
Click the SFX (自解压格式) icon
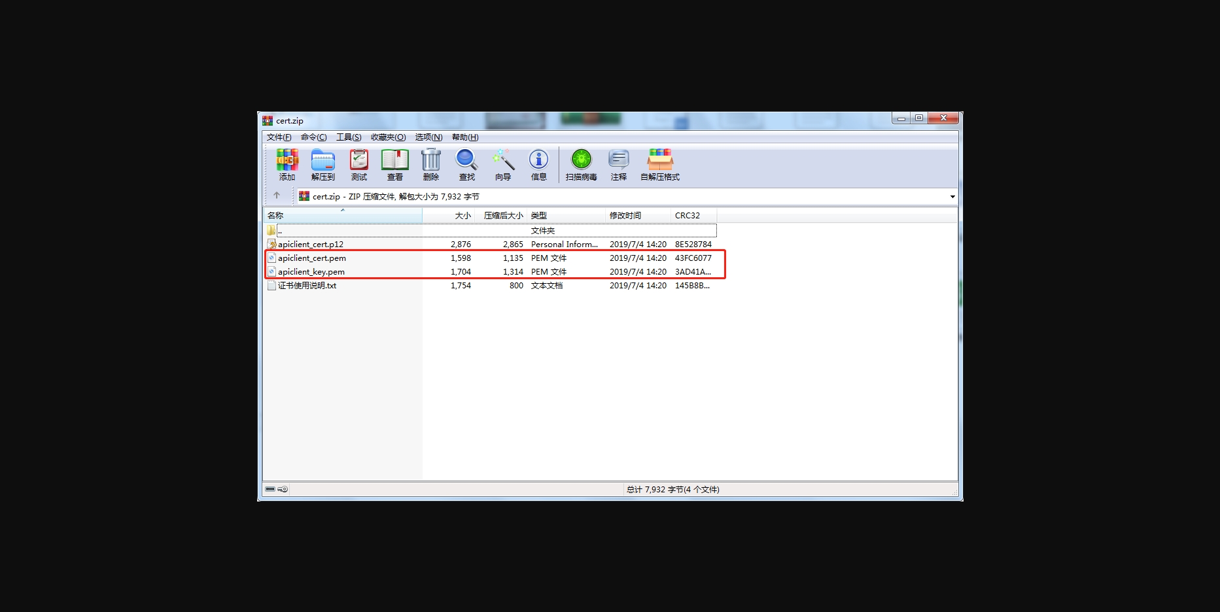(659, 164)
